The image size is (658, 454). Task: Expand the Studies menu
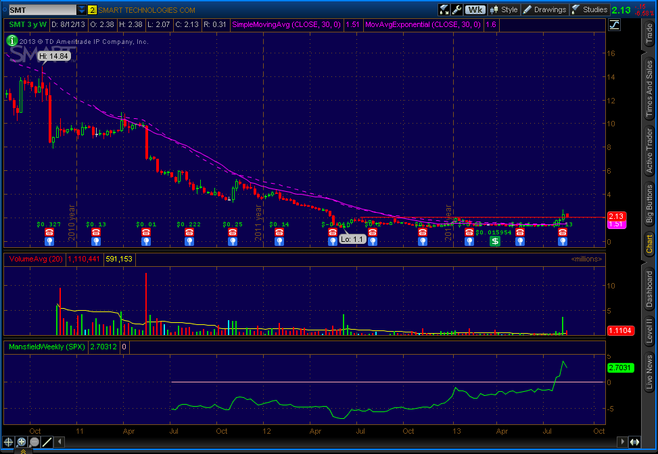click(x=590, y=9)
